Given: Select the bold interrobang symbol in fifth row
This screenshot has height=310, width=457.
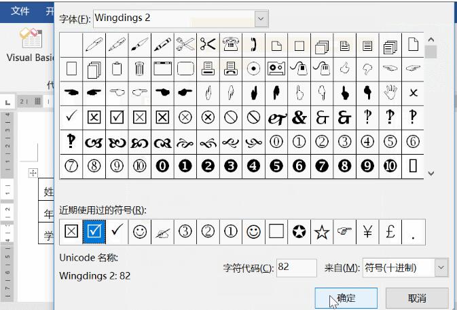Looking at the screenshot, I should pyautogui.click(x=71, y=142).
